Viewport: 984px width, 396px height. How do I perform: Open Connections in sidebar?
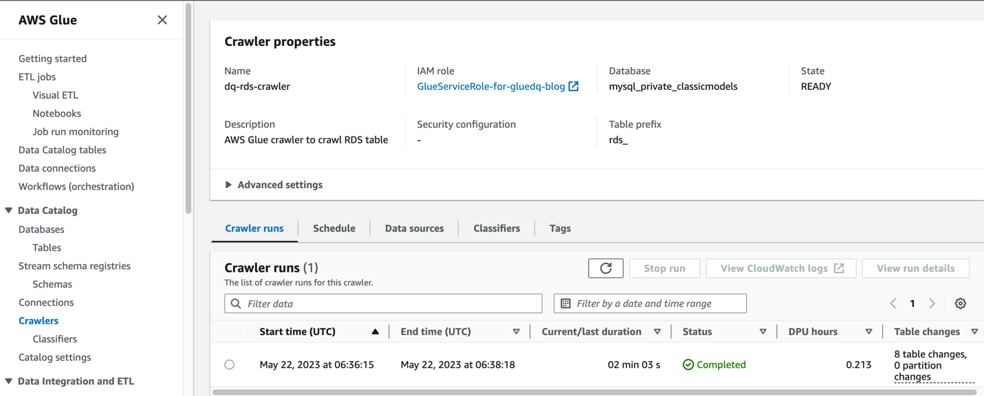click(46, 303)
